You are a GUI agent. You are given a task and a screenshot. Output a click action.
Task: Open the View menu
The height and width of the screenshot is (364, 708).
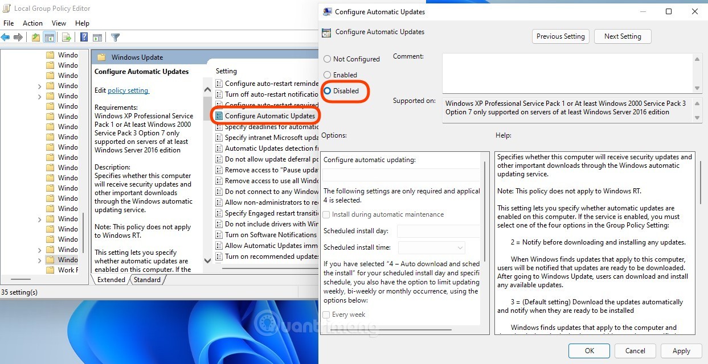point(59,23)
